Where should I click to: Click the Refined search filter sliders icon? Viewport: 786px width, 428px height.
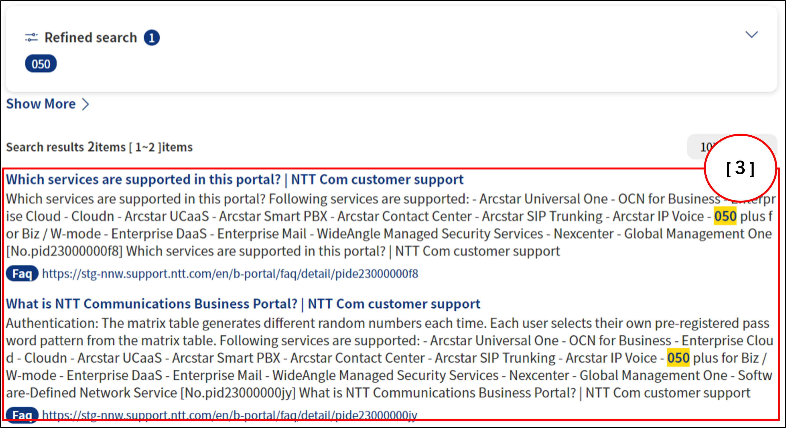tap(31, 37)
